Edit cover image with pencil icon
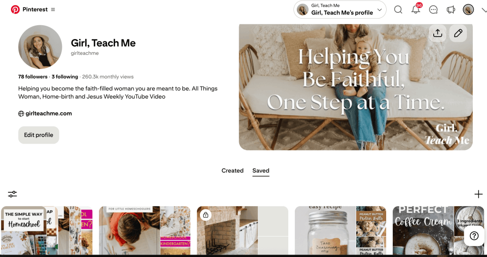Screen dimensions: 487x257 click(x=458, y=33)
